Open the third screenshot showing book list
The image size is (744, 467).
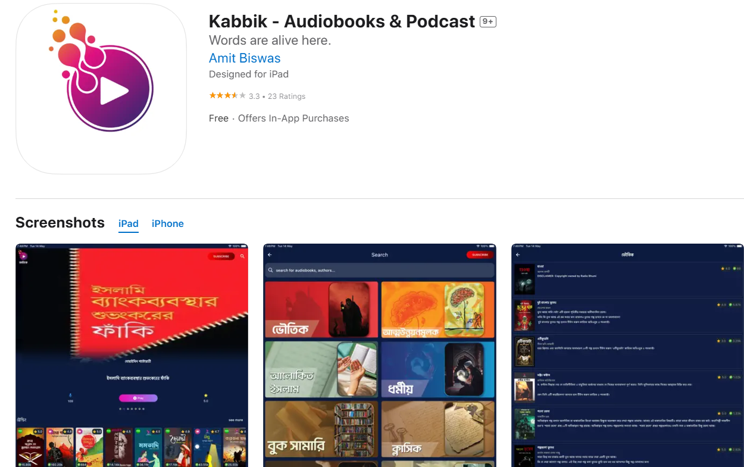pos(627,355)
